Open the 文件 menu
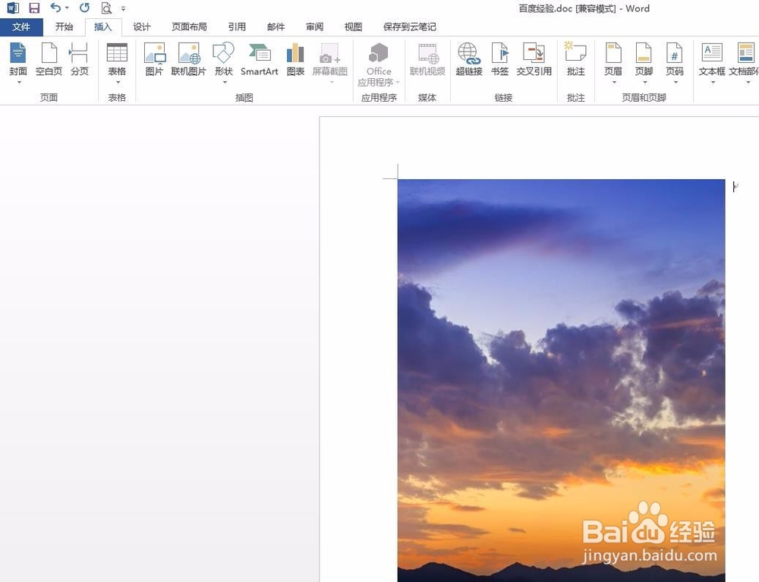This screenshot has height=582, width=759. click(x=21, y=27)
